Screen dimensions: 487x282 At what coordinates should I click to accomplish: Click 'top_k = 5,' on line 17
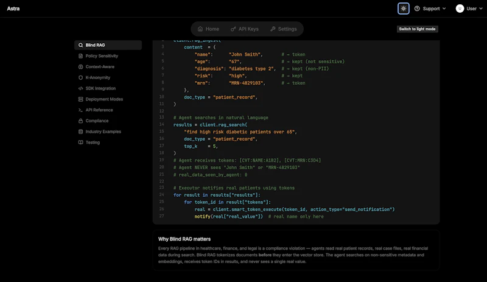[201, 146]
